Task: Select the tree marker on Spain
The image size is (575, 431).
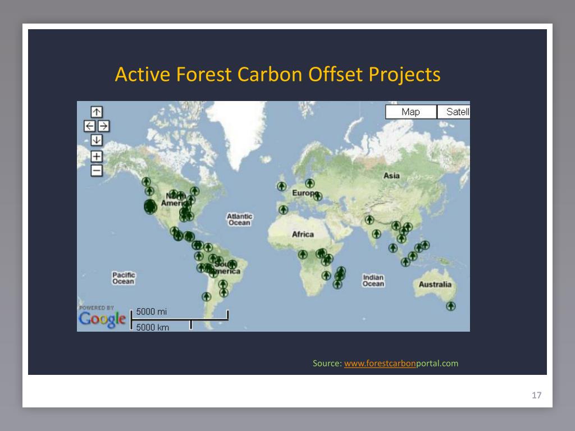Action: 283,210
